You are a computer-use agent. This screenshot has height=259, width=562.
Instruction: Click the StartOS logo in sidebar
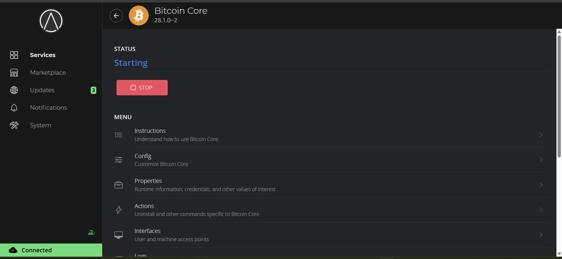pos(51,21)
